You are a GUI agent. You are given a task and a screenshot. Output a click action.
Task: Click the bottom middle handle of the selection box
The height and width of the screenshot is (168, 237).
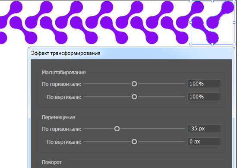(x=212, y=44)
